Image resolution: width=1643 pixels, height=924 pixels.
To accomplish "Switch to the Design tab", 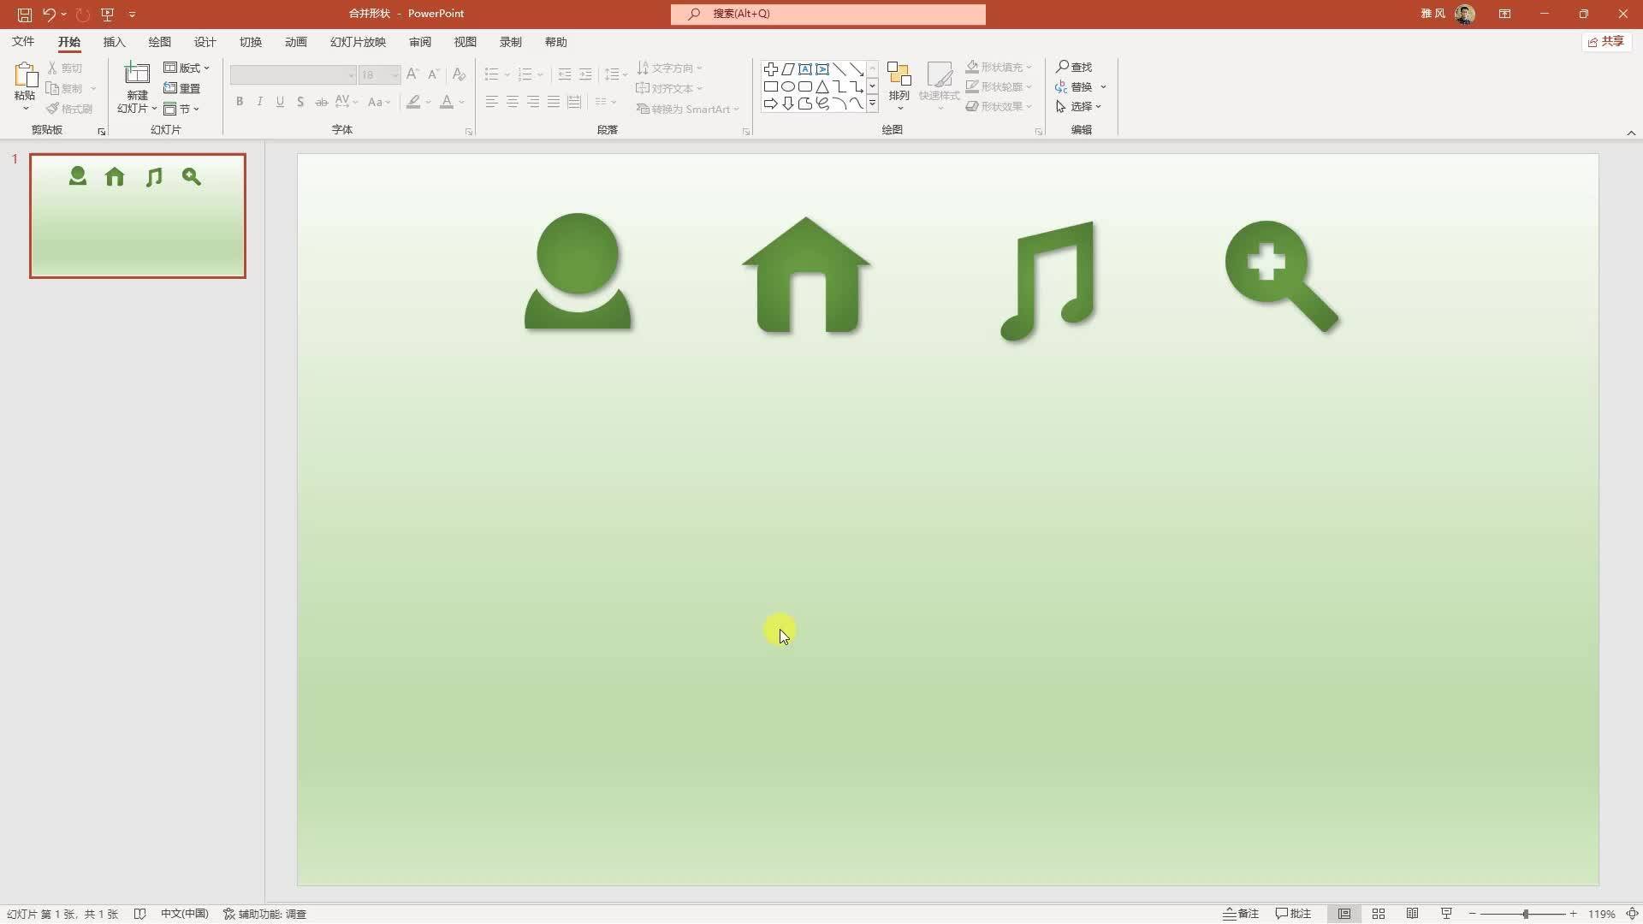I will 205,42.
